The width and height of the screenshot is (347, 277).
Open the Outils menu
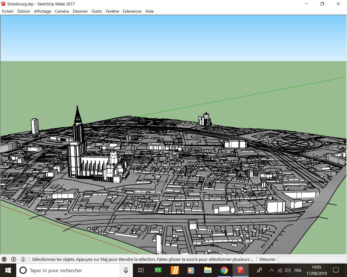pyautogui.click(x=97, y=11)
